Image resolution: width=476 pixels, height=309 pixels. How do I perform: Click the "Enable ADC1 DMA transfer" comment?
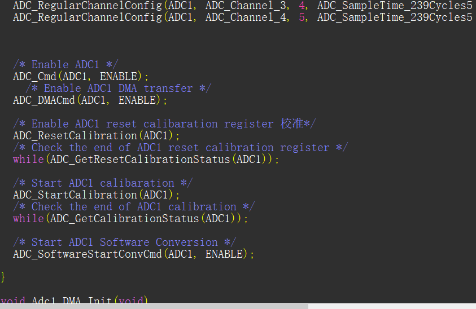point(119,88)
